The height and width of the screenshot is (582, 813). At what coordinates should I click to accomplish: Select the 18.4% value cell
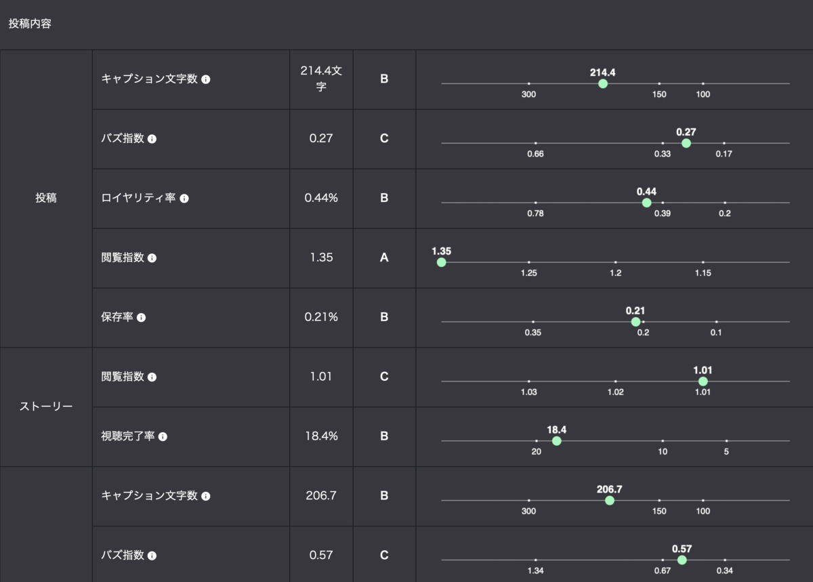pos(321,437)
